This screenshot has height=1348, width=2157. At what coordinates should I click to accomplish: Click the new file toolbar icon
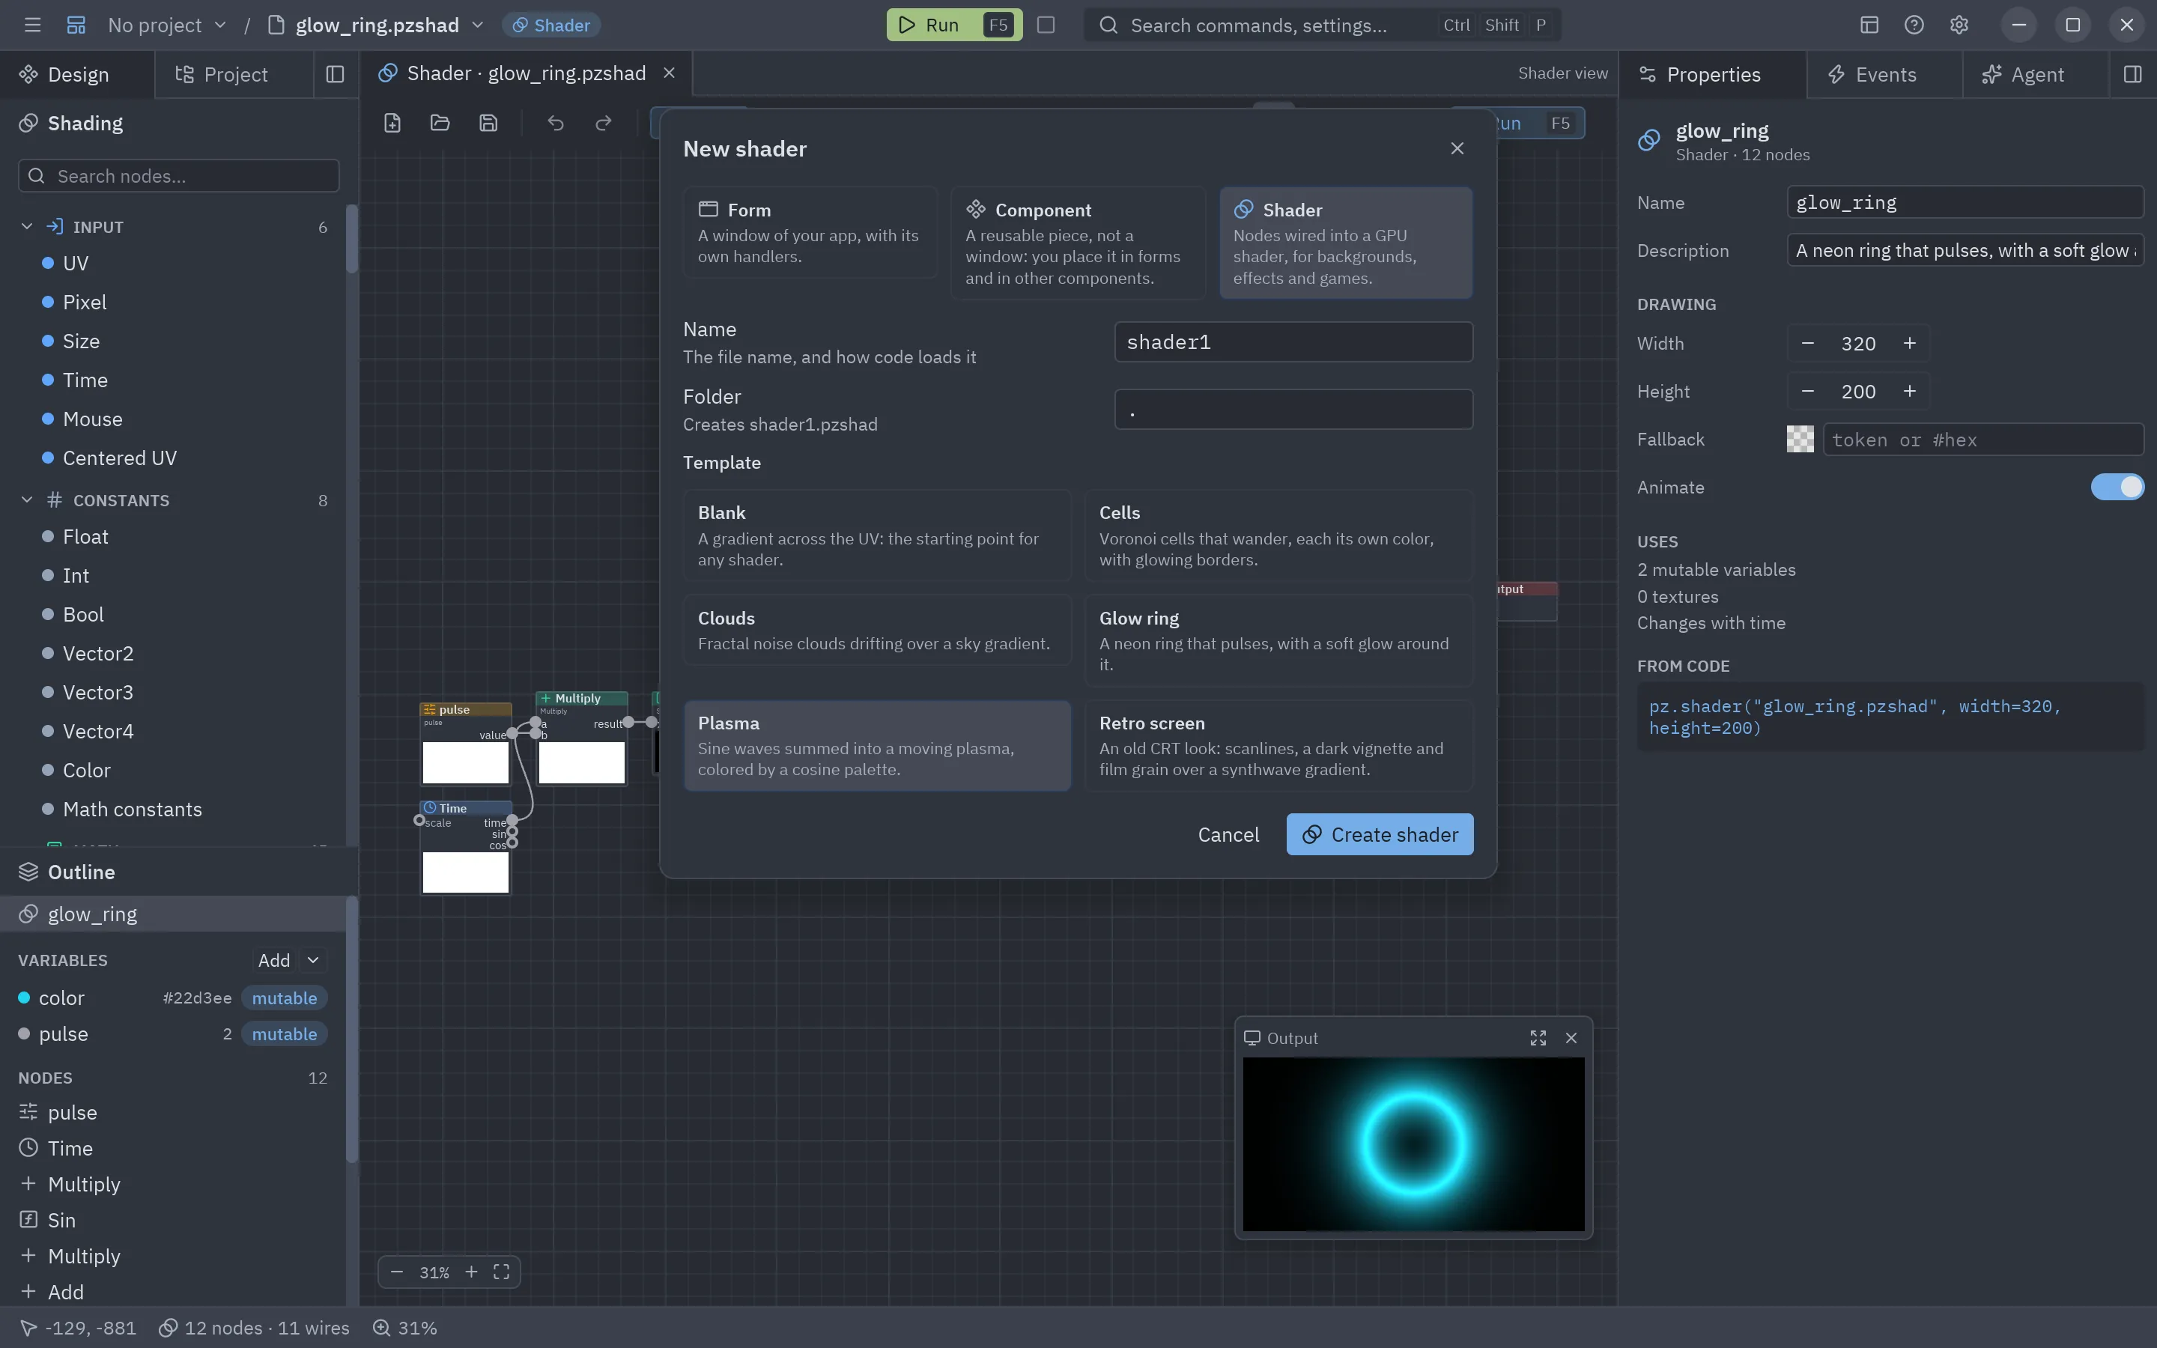click(392, 123)
